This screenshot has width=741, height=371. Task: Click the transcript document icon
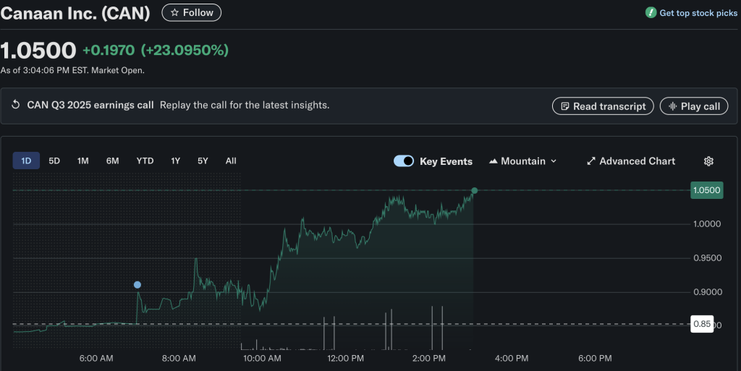coord(564,106)
